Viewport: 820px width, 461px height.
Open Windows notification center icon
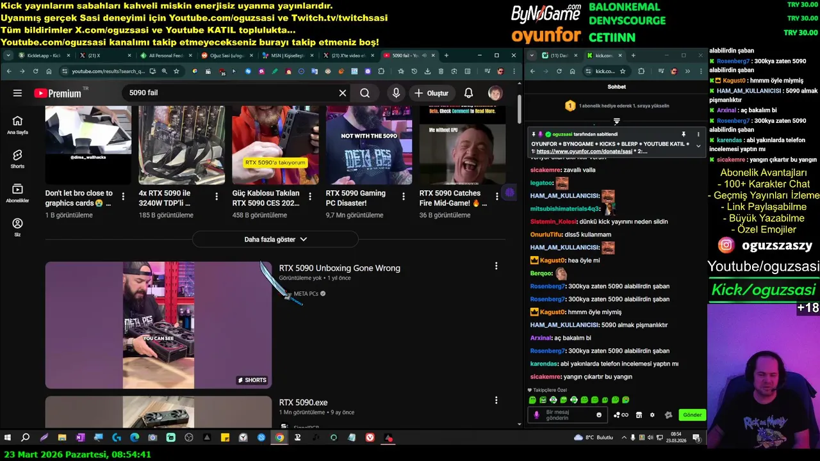[x=696, y=438]
